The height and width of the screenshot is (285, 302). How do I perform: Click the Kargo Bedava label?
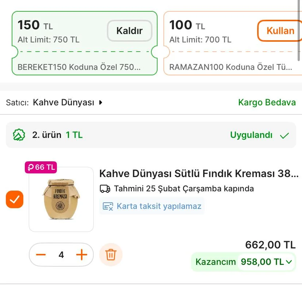tap(267, 102)
